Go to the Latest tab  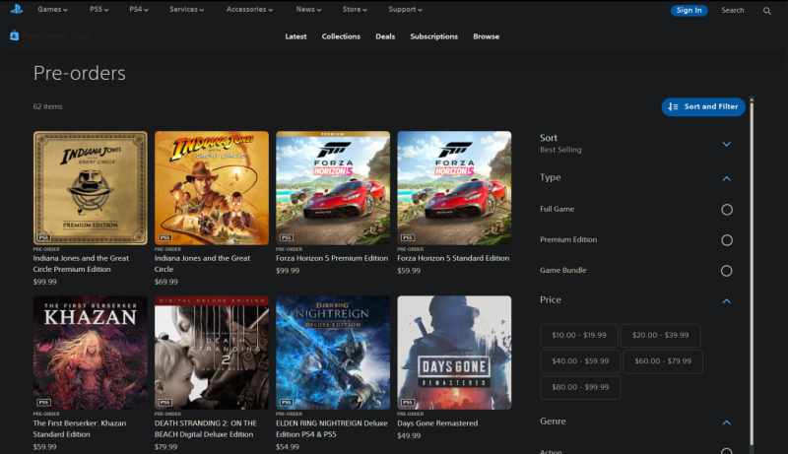coord(295,36)
